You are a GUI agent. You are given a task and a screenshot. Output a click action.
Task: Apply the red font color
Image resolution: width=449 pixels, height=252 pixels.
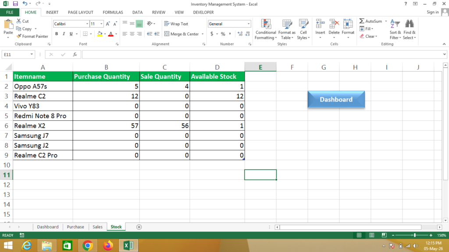[111, 34]
